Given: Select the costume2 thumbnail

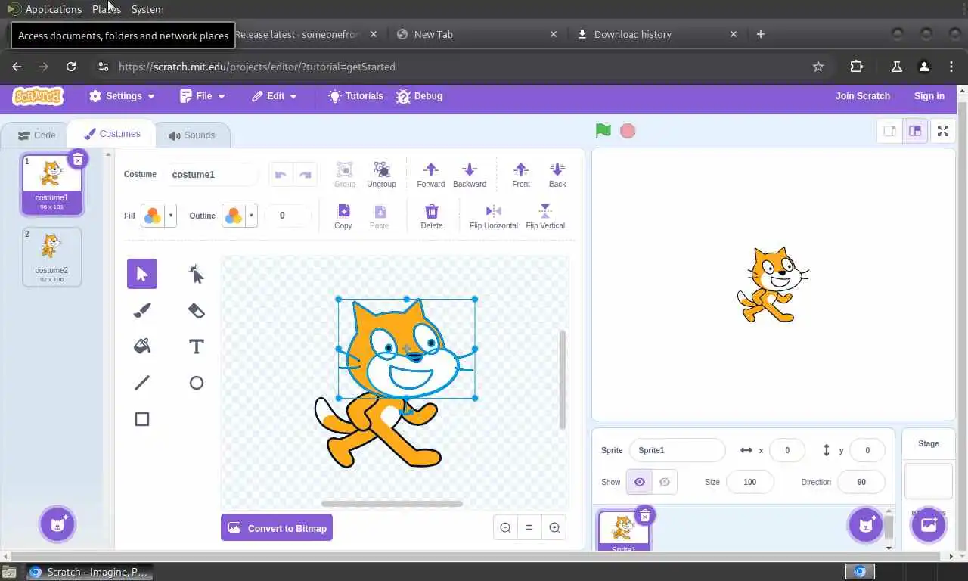Looking at the screenshot, I should (51, 257).
